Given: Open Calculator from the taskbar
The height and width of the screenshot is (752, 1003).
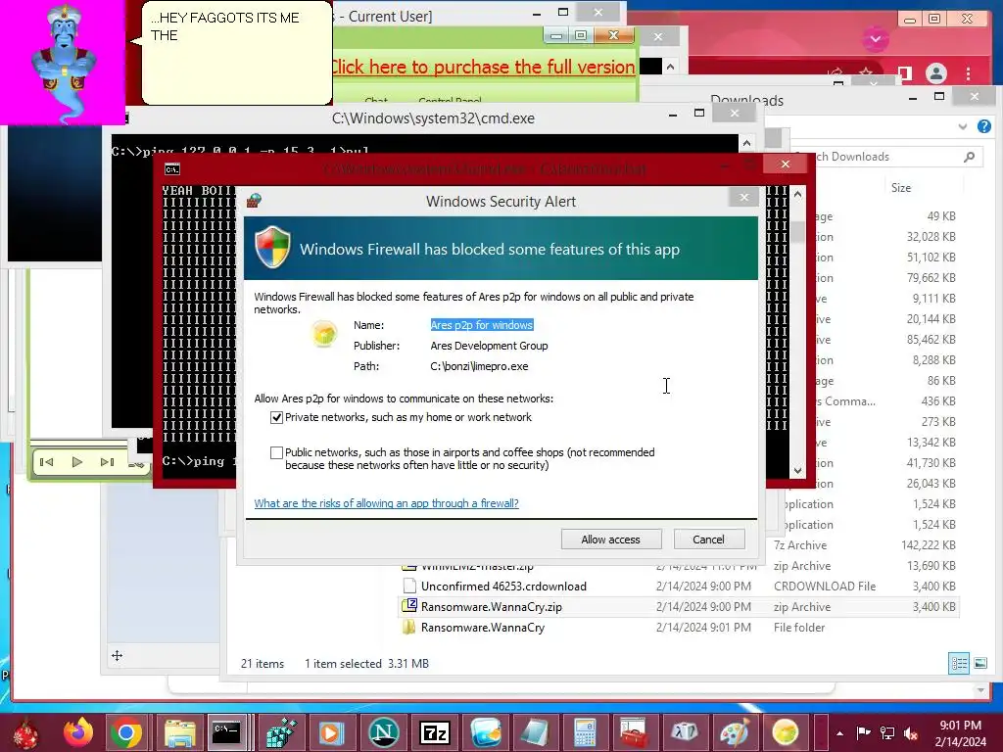Looking at the screenshot, I should [x=585, y=732].
